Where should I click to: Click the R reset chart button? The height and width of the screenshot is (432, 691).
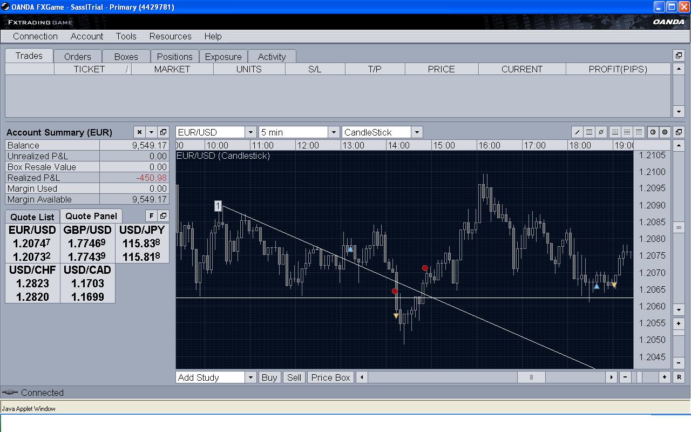point(679,377)
